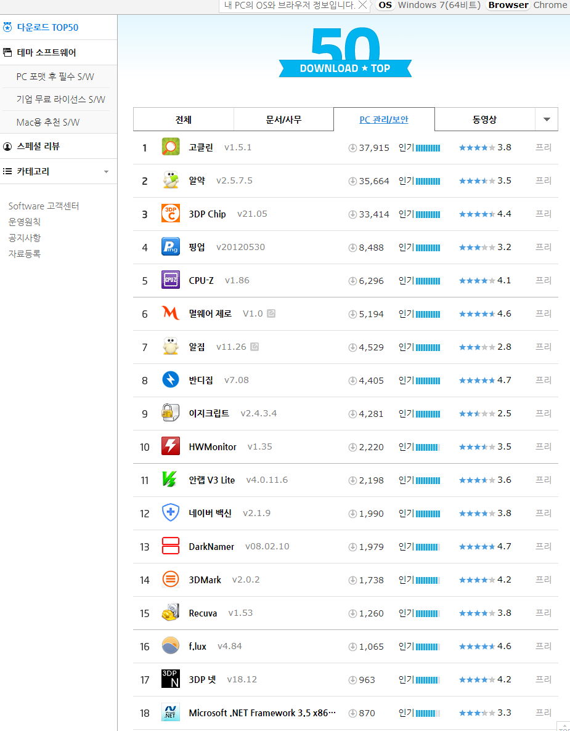This screenshot has height=731, width=570.
Task: Open the 안랩 V3 Lite name link
Action: (x=212, y=480)
